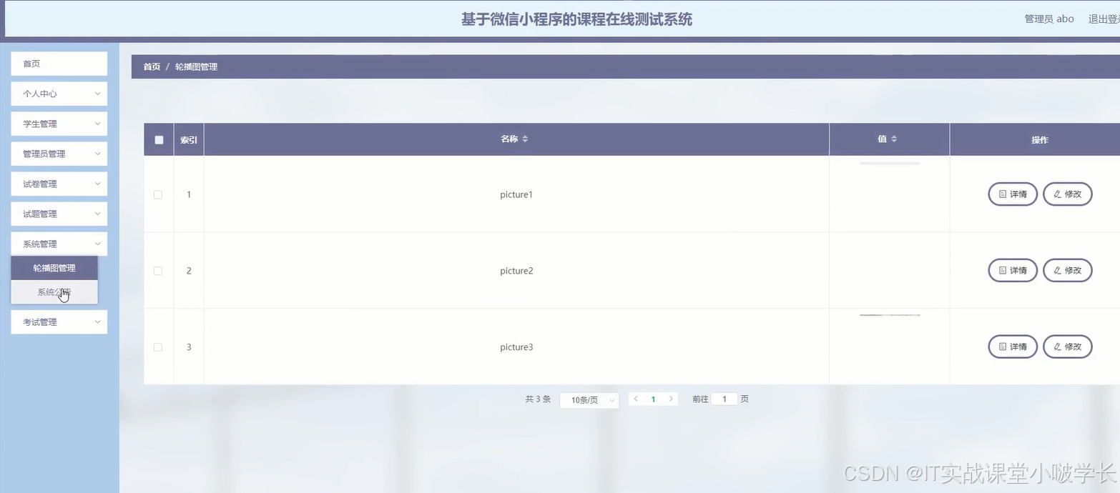Expand 学生管理 sidebar menu
This screenshot has width=1120, height=493.
click(x=59, y=124)
